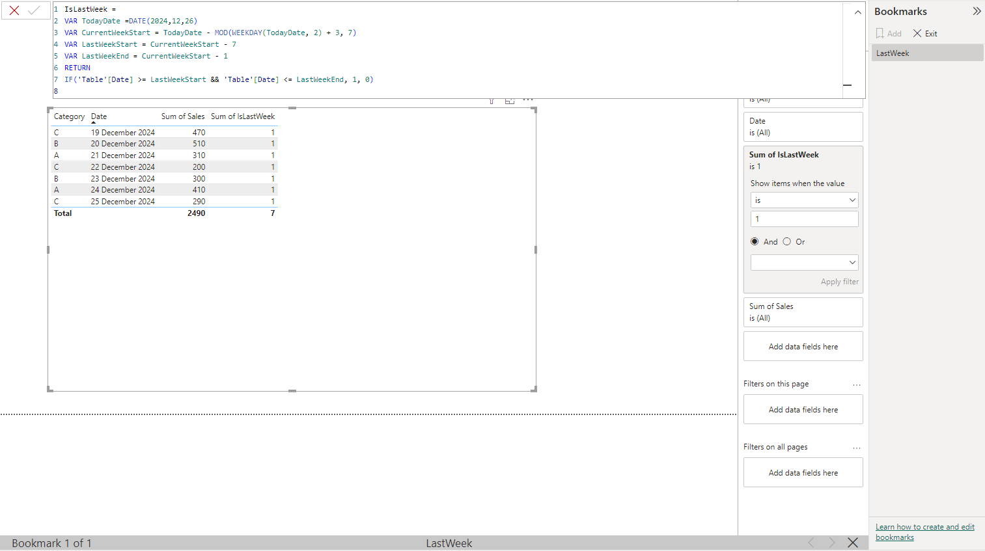Click the Sum of IsLastWeek column header
Viewport: 985px width, 551px height.
click(243, 116)
